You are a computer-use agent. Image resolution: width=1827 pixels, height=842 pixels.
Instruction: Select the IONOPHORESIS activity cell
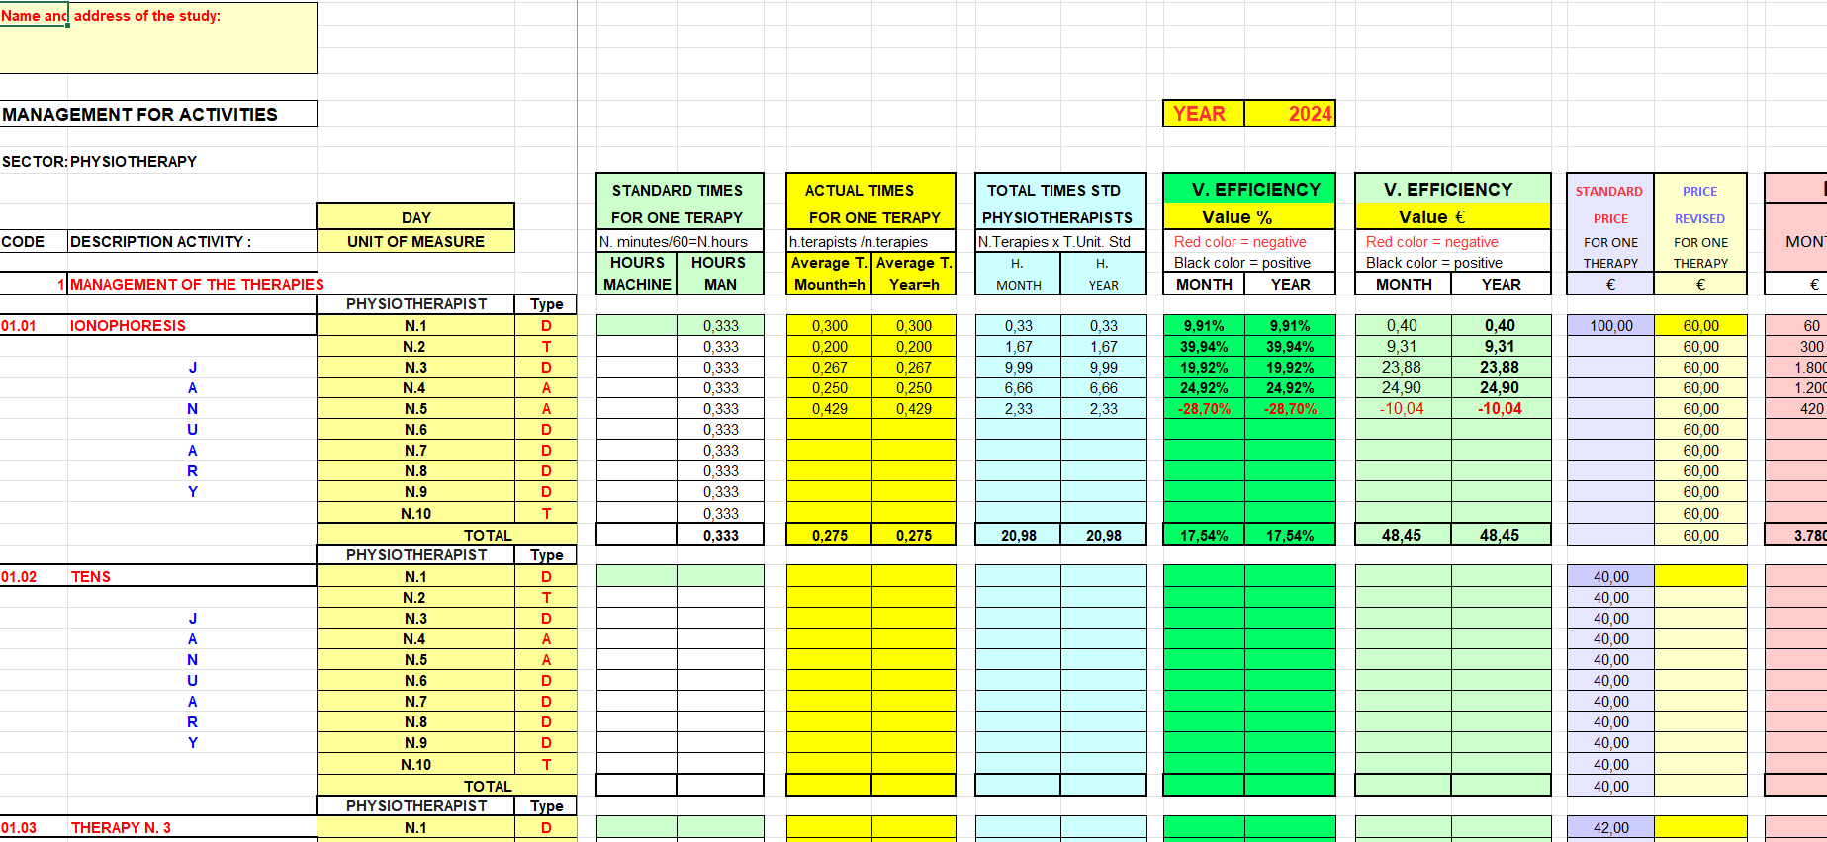(x=192, y=325)
